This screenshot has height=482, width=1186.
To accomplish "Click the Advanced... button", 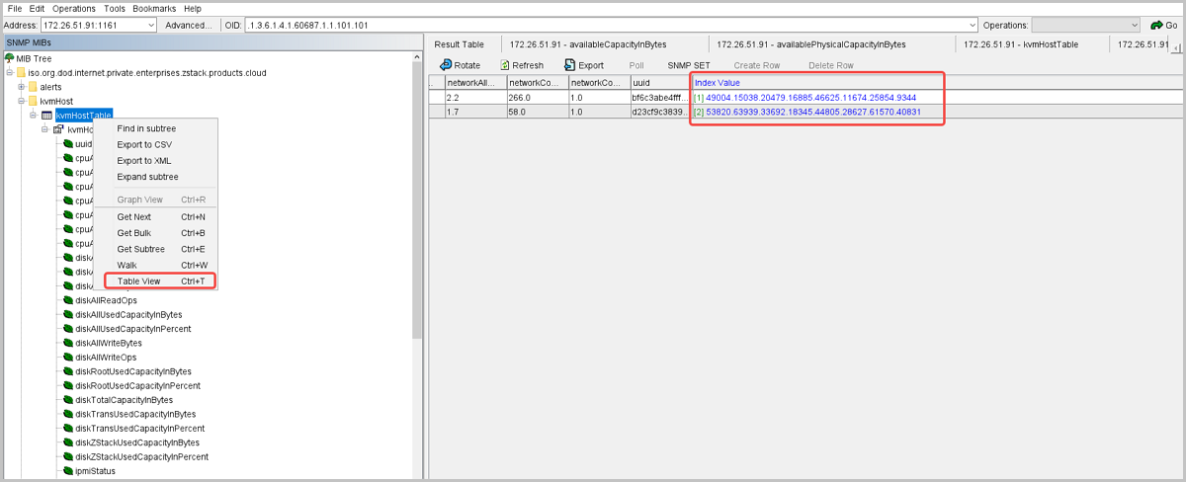I will pos(188,25).
